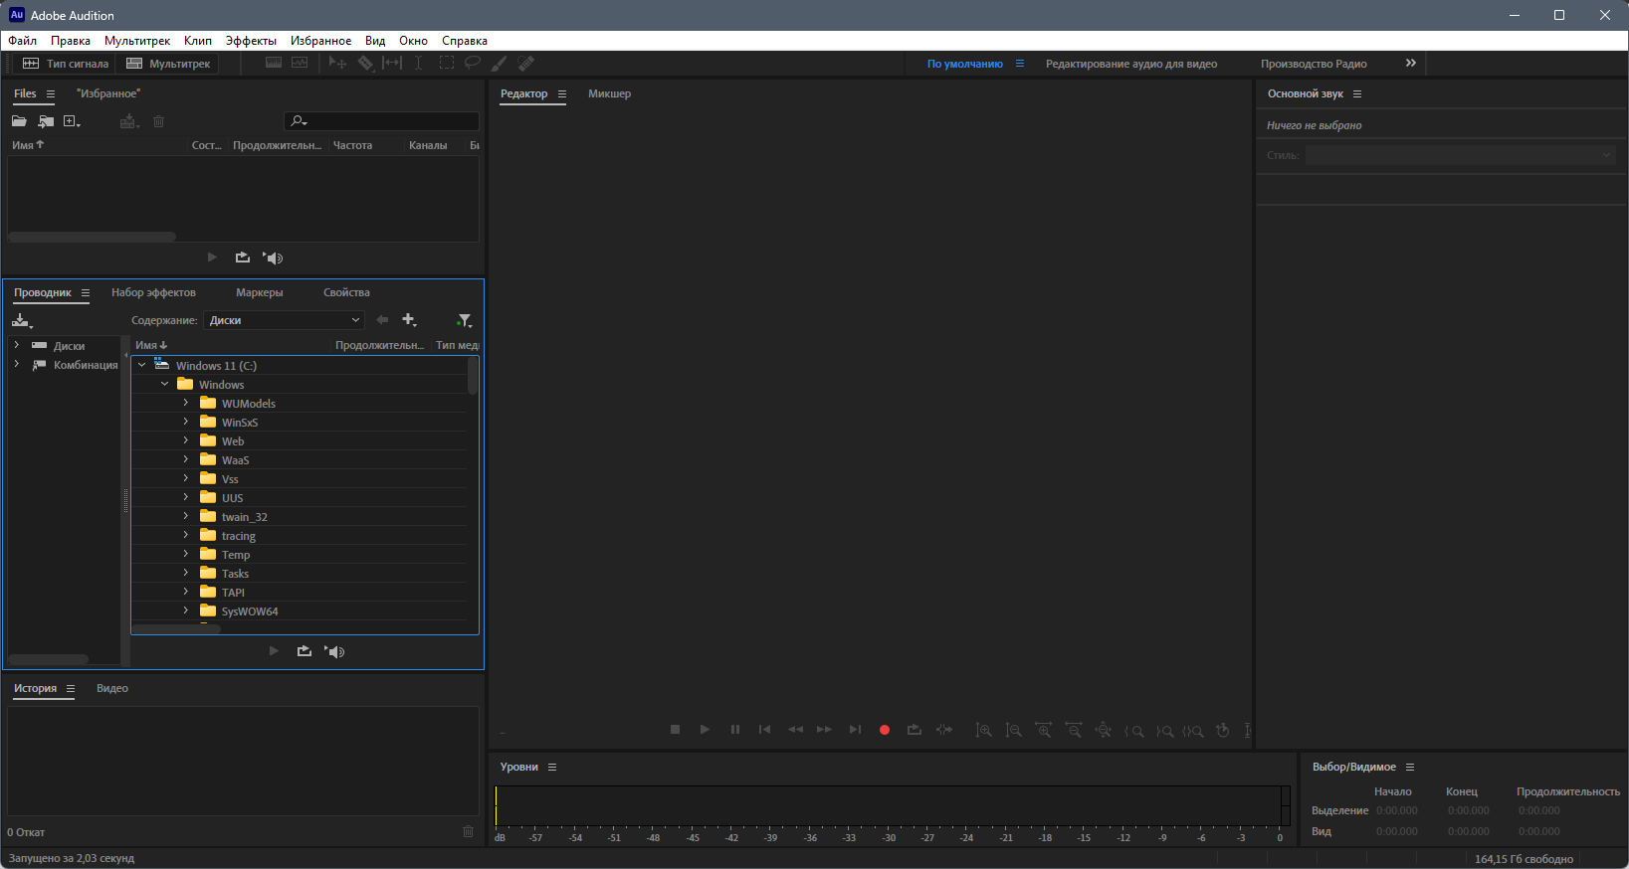
Task: Toggle loop playback in Files panel
Action: pos(242,258)
